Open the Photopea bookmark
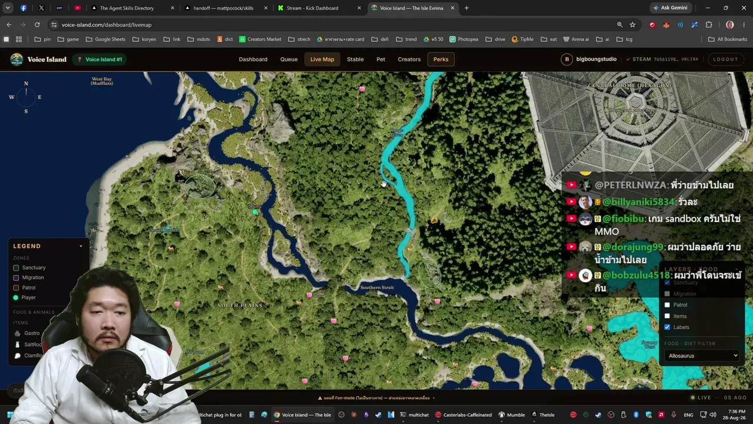The height and width of the screenshot is (424, 753). coord(464,39)
